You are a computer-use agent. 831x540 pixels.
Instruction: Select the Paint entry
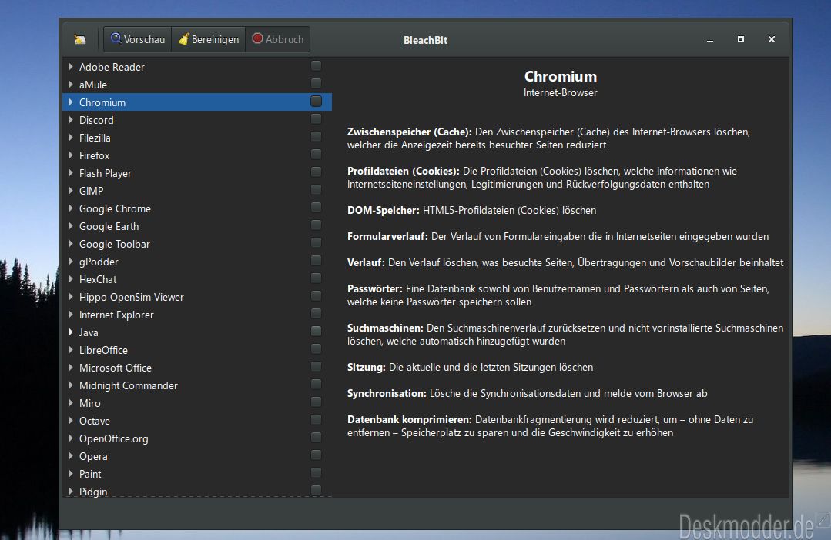197,474
